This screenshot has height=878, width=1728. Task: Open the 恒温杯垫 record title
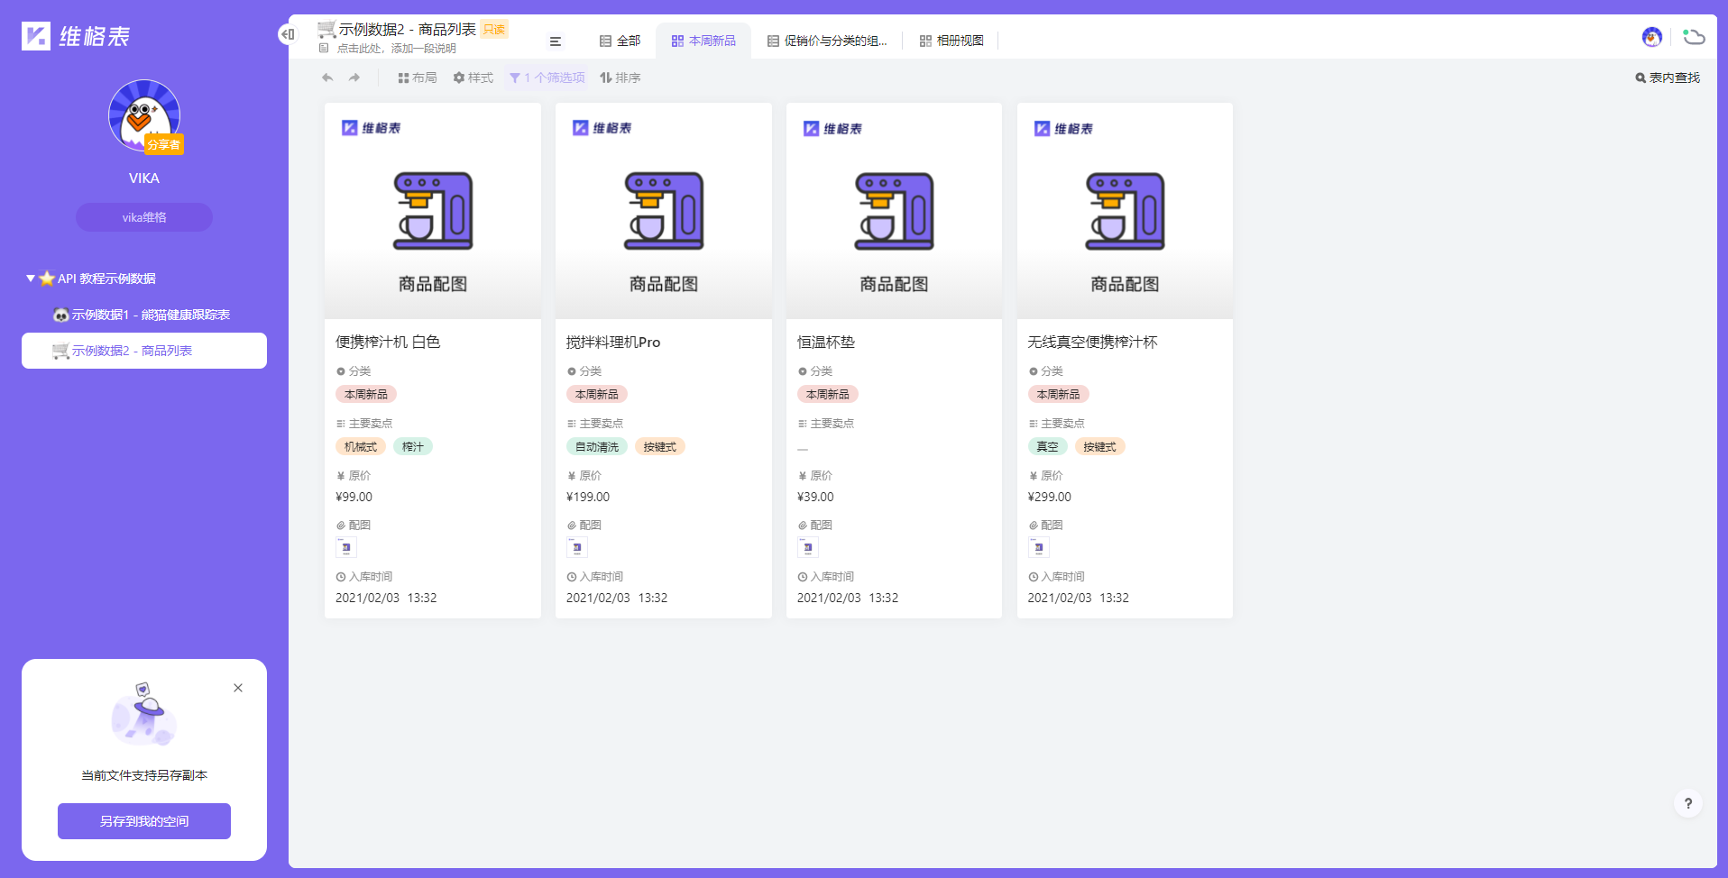click(x=826, y=342)
